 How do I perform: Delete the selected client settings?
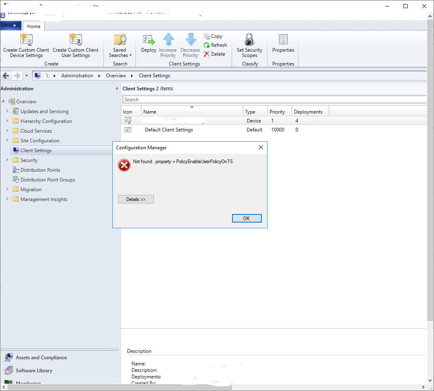214,54
